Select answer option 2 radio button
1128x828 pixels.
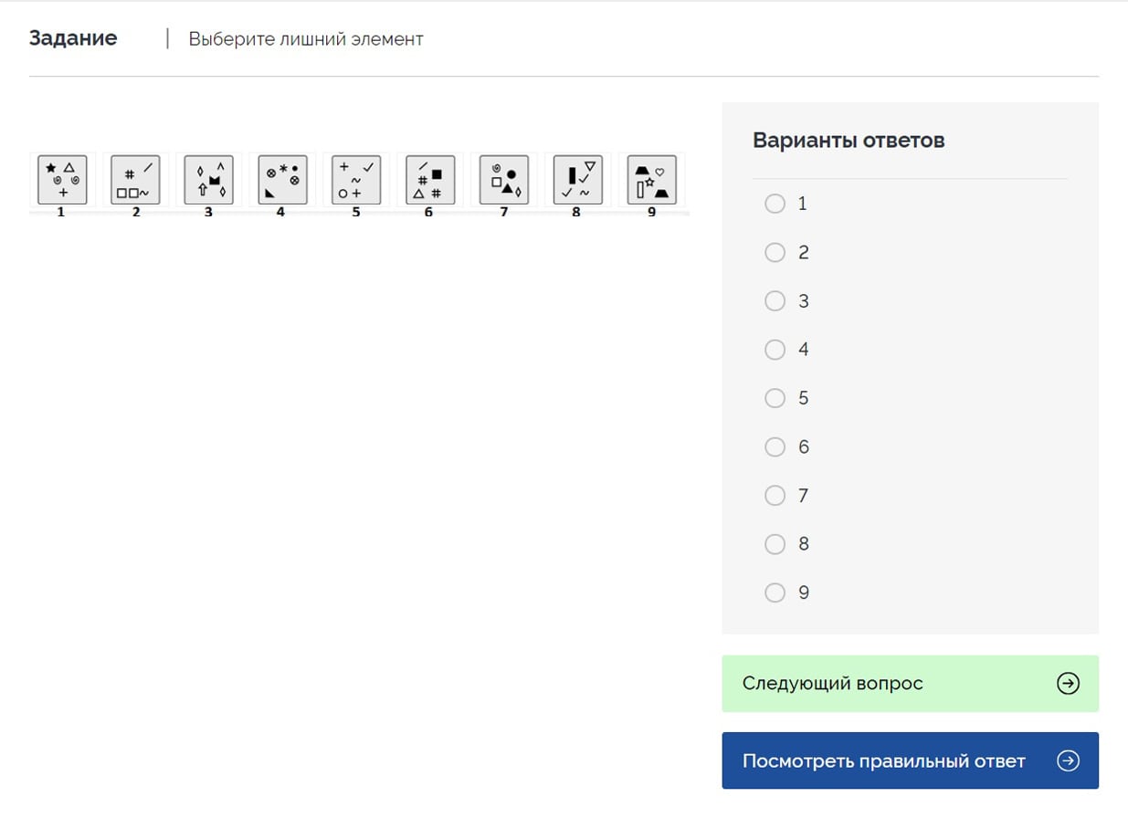[x=775, y=252]
